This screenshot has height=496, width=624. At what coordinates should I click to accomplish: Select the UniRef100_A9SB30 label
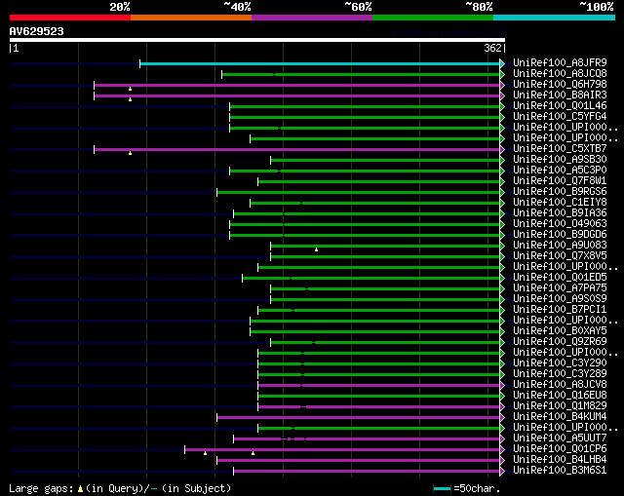[560, 160]
